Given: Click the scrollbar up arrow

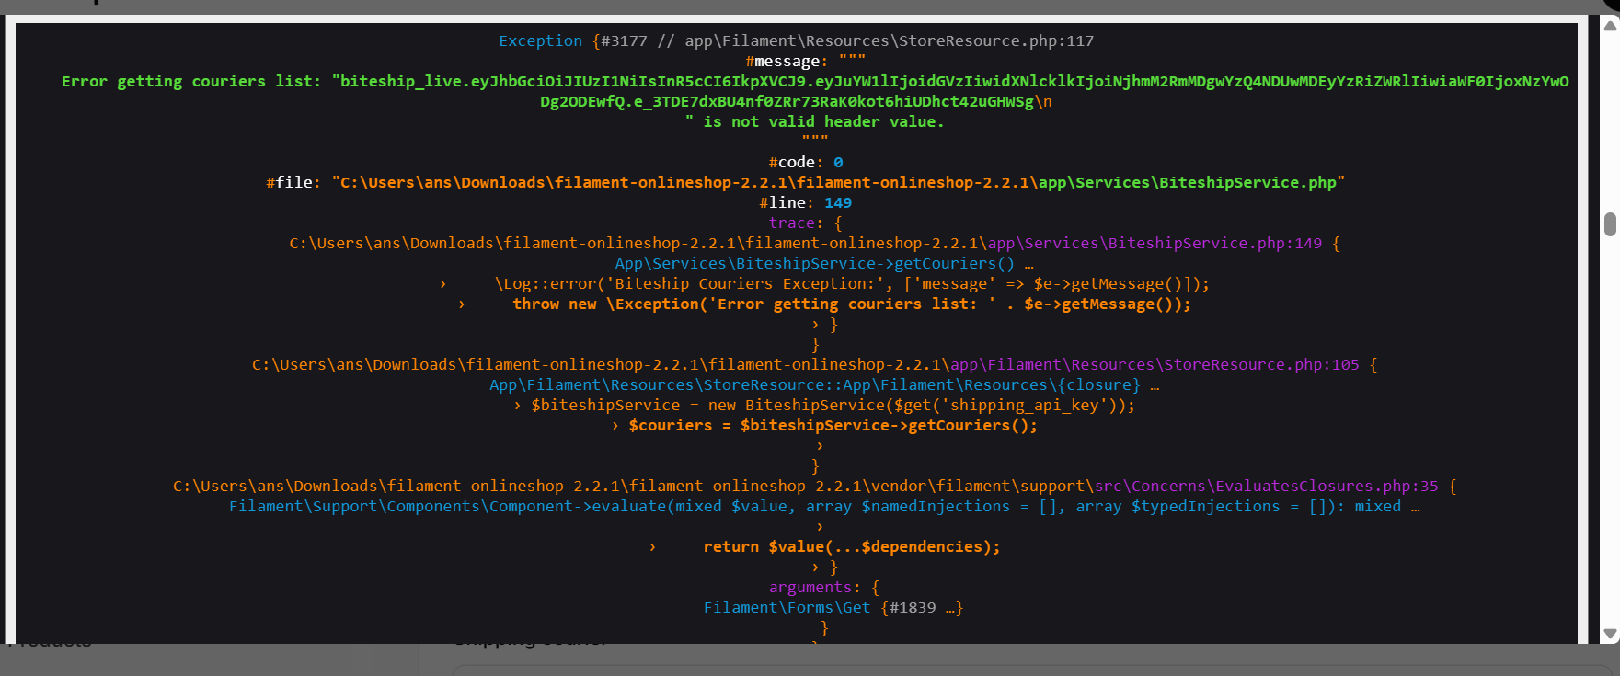Looking at the screenshot, I should coord(1610,26).
